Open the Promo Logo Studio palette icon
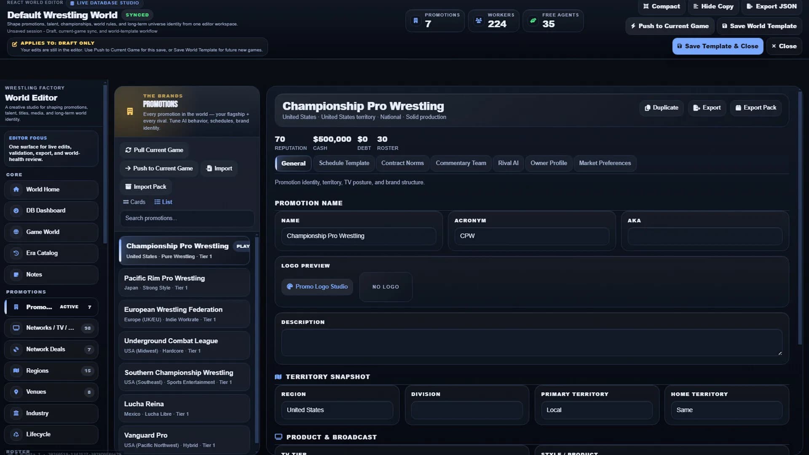The image size is (809, 455). [290, 286]
